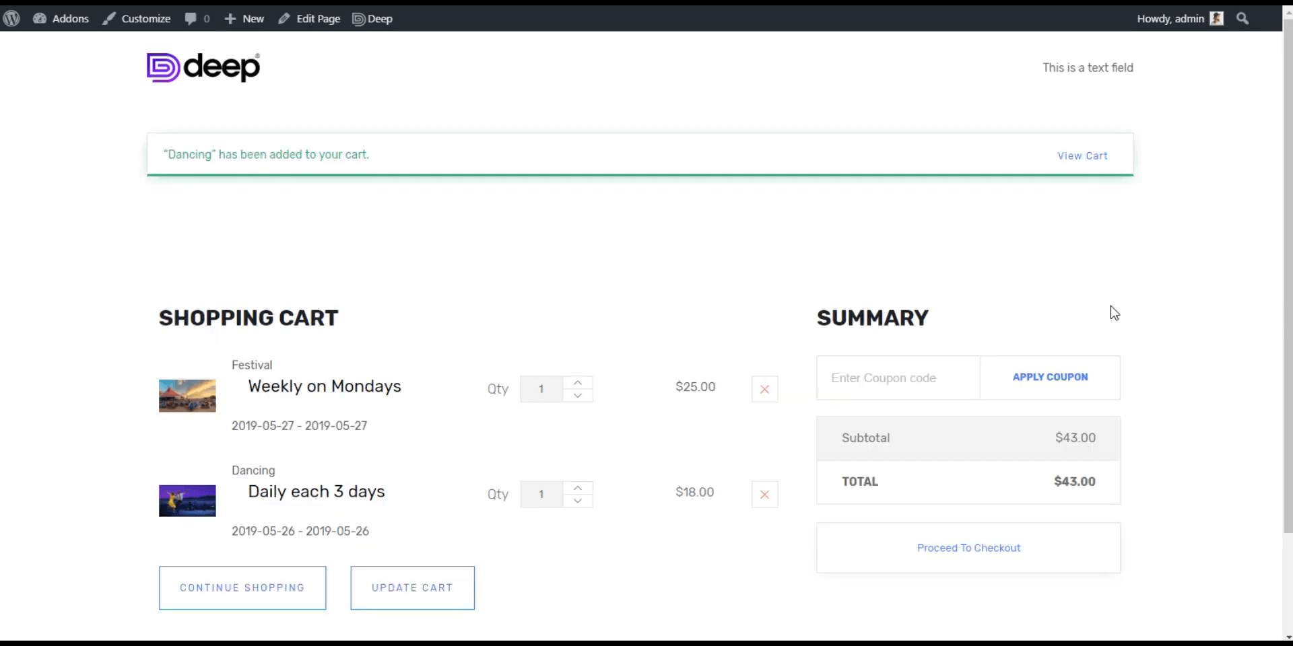Open the Daily each 3 days product

pos(317,491)
